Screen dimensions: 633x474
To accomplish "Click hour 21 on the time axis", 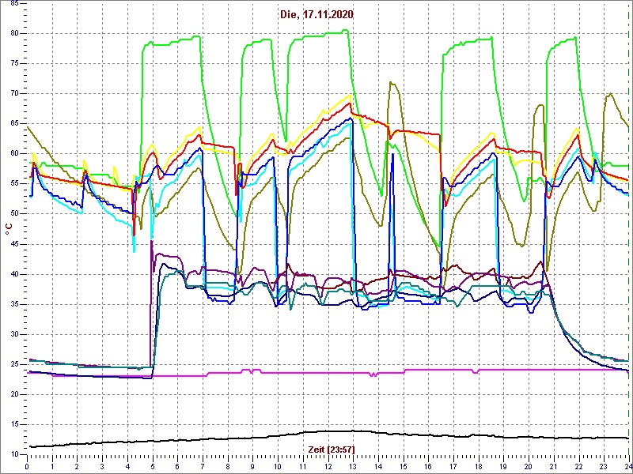I will [553, 466].
